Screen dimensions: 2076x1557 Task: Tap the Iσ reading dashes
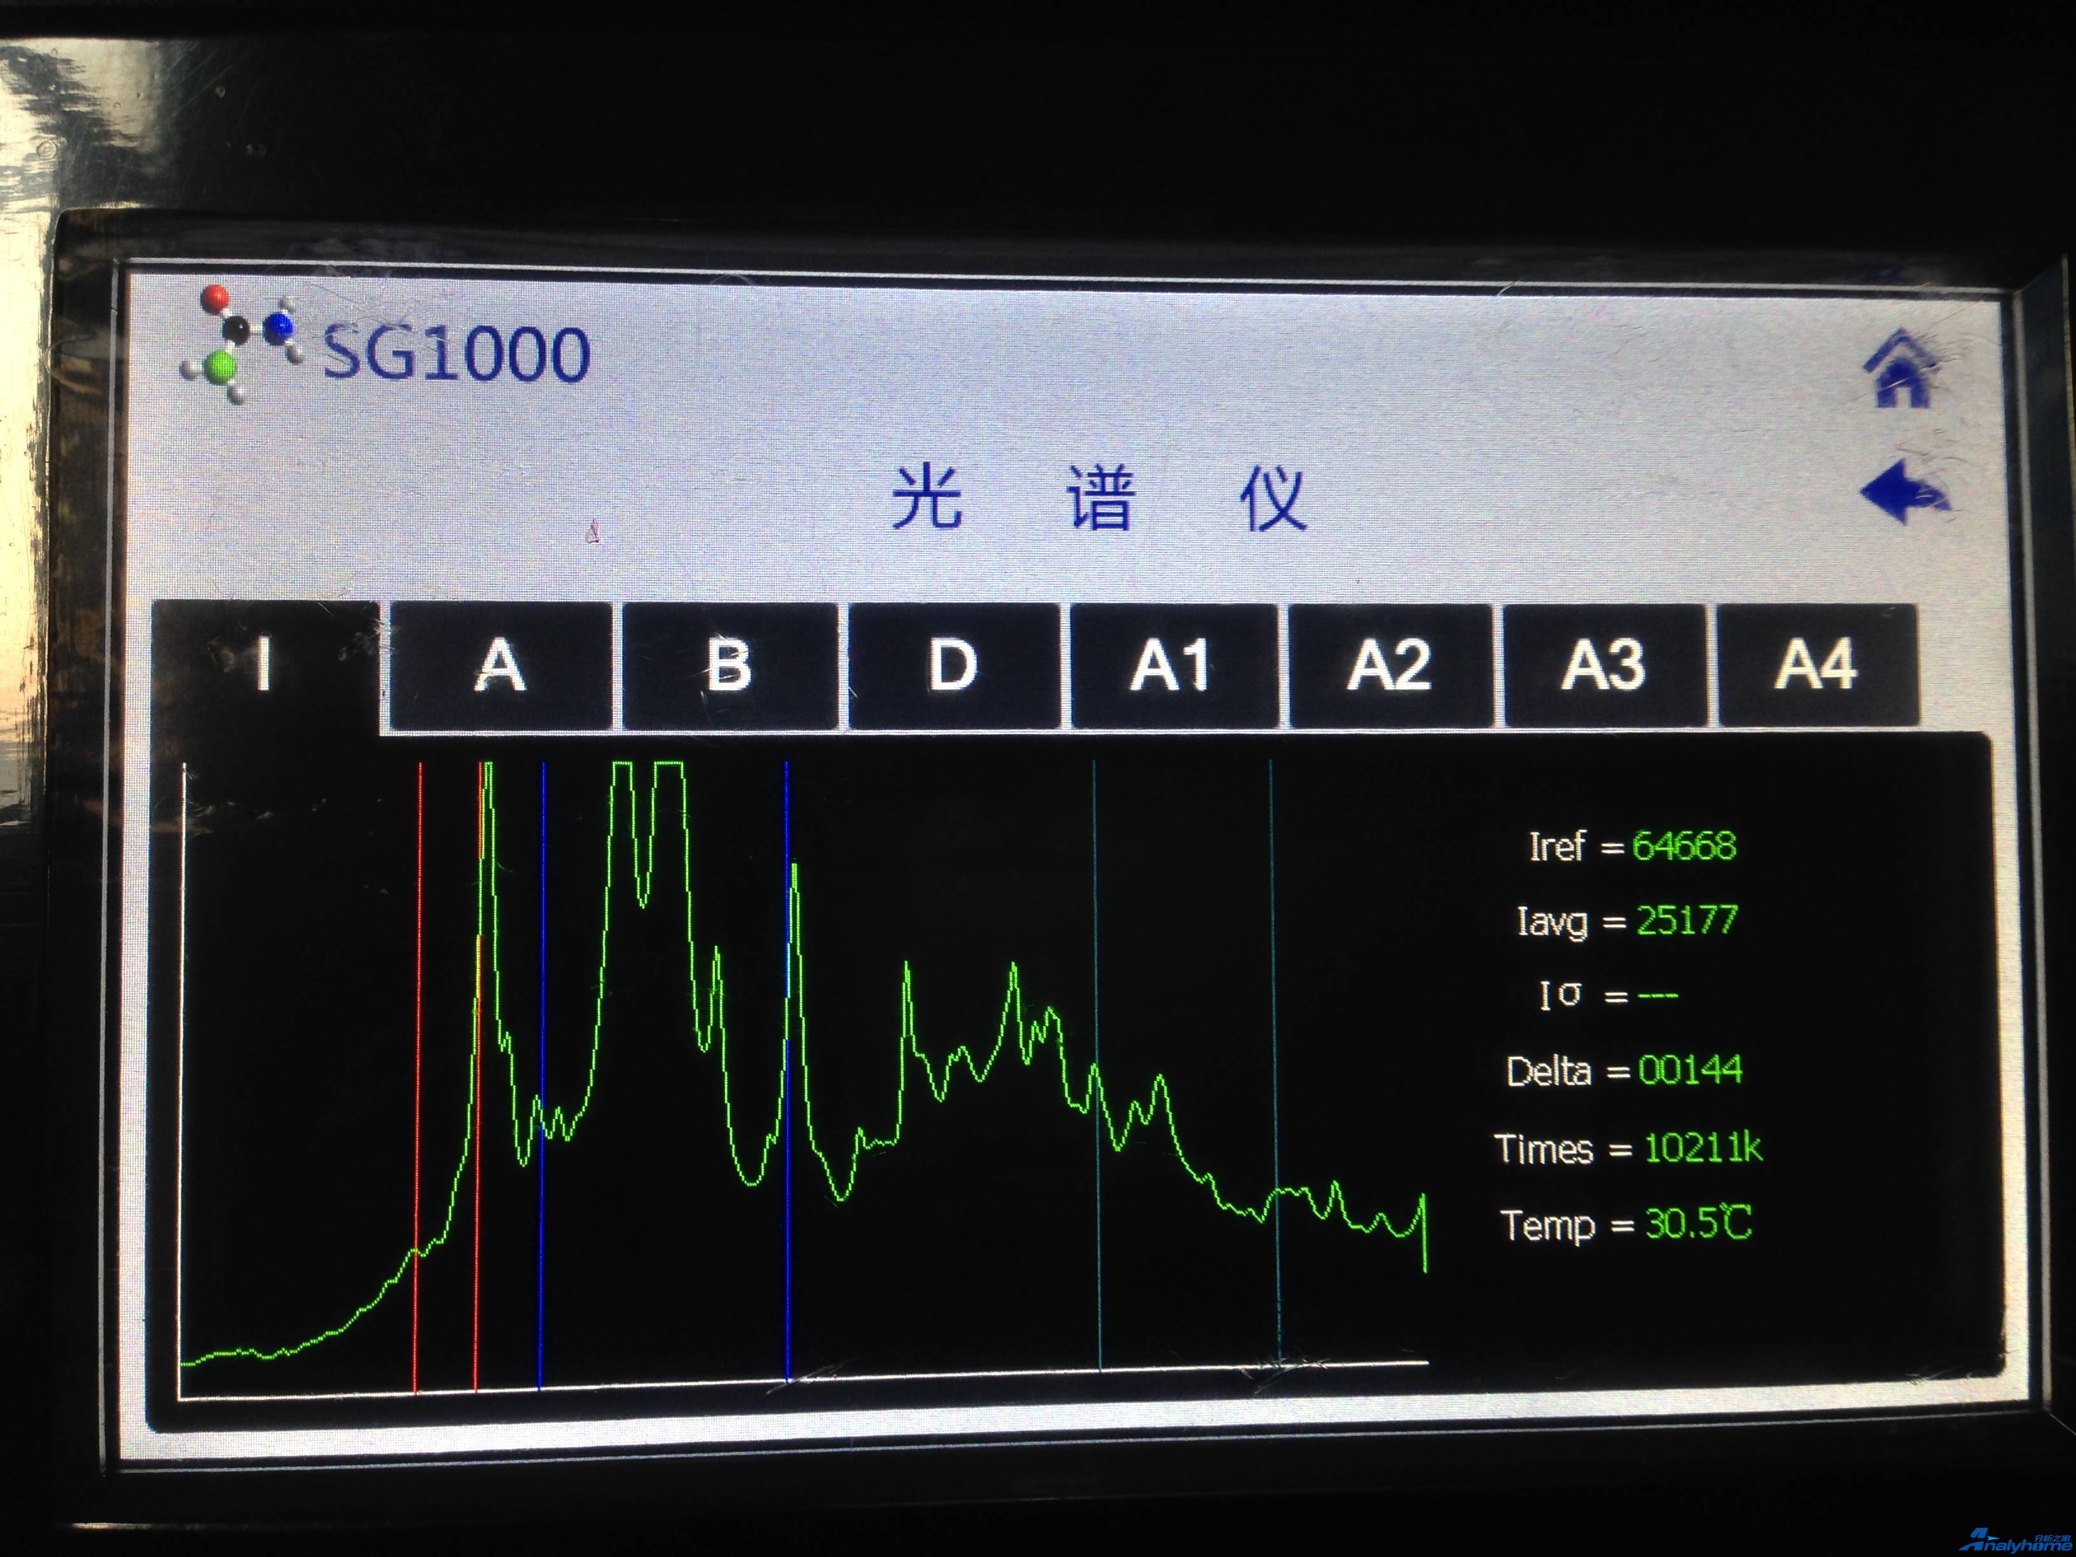click(1657, 996)
